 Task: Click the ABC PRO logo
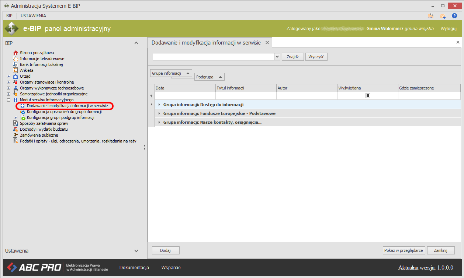(x=34, y=267)
